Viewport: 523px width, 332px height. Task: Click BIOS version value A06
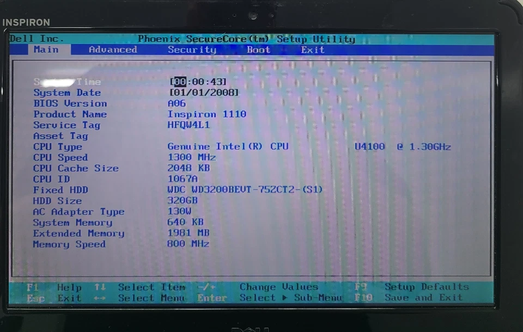tap(177, 103)
